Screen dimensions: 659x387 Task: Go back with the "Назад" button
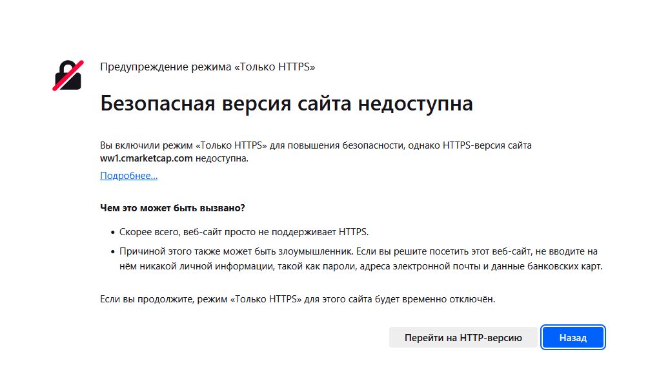573,337
